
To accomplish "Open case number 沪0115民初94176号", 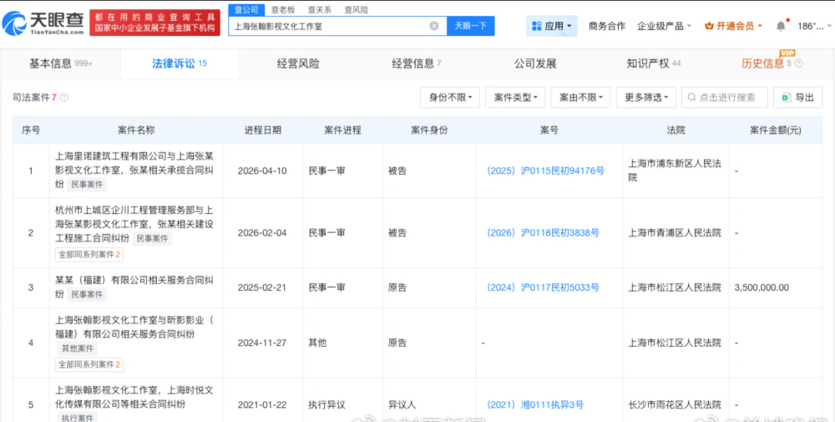I will pos(546,171).
